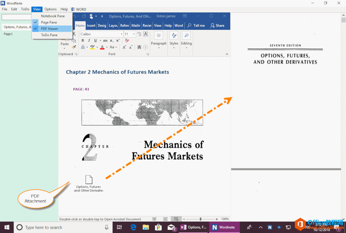
Task: Click the Format Painter brush icon
Action: 74,47
